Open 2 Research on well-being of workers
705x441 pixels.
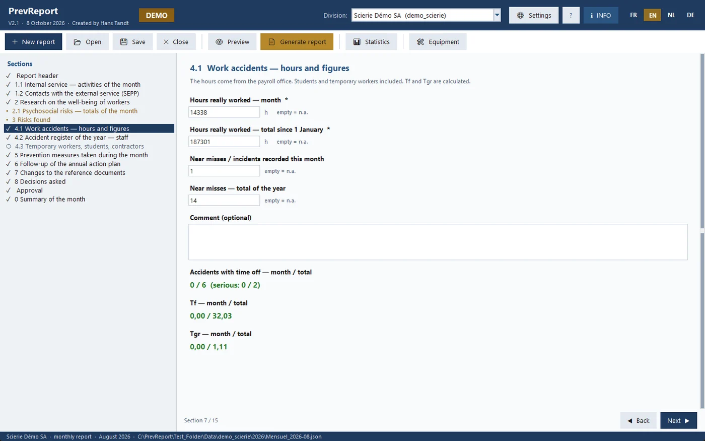tap(89, 102)
